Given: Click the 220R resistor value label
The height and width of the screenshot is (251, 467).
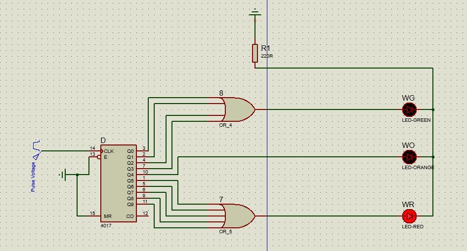Looking at the screenshot, I should (x=267, y=56).
